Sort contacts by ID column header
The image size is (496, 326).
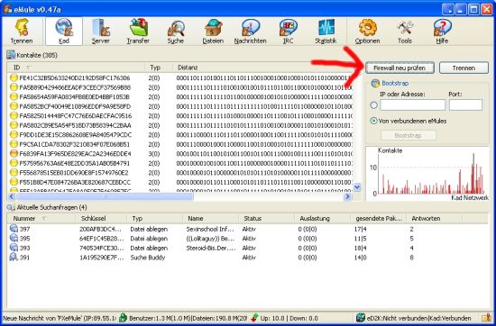click(x=76, y=68)
